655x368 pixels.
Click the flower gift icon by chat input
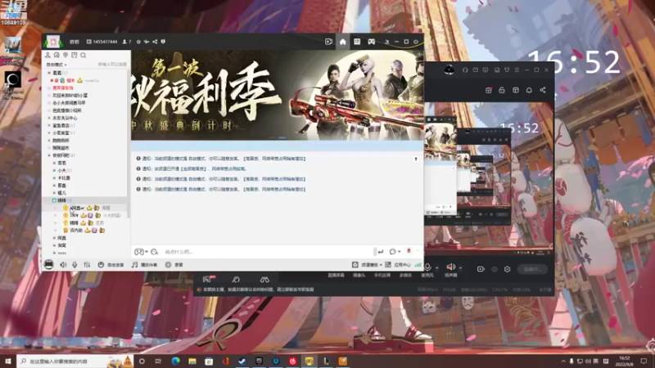point(409,251)
